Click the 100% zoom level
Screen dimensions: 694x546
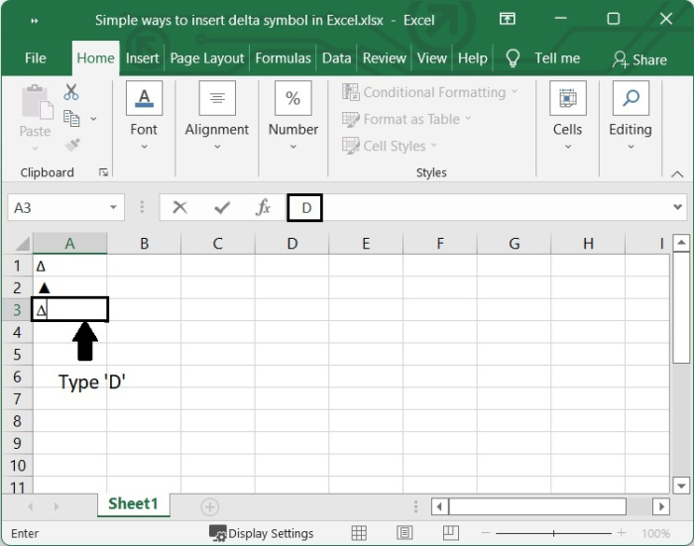click(x=655, y=533)
